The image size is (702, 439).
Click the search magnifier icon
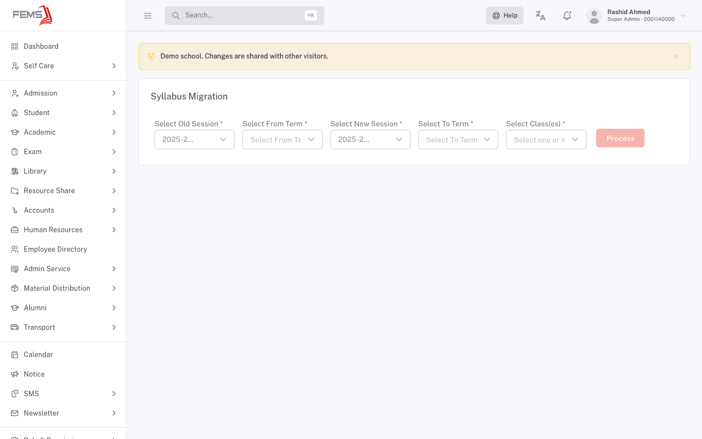(x=176, y=16)
